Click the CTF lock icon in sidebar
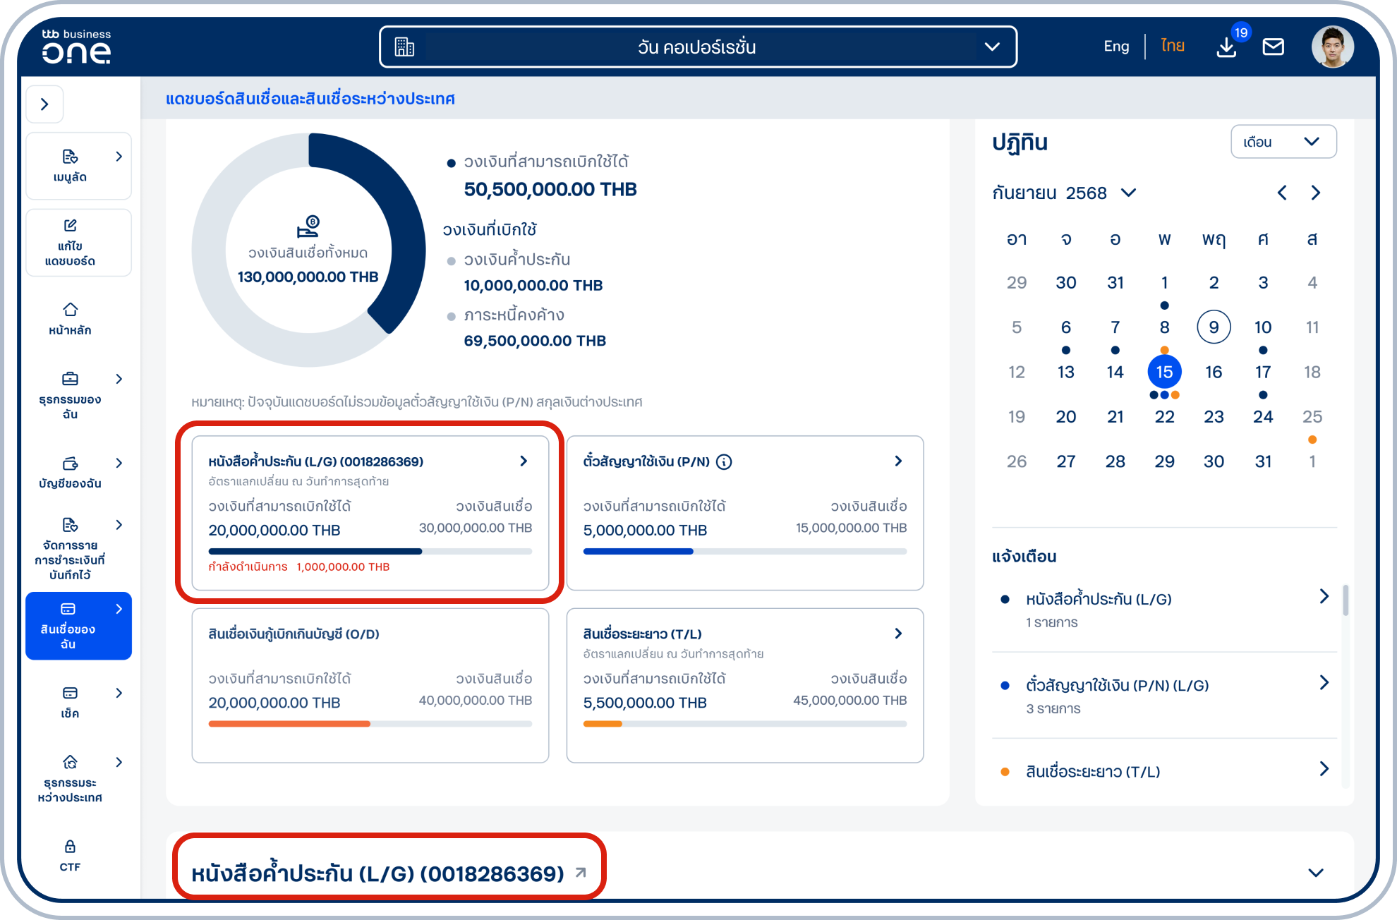 pyautogui.click(x=70, y=847)
